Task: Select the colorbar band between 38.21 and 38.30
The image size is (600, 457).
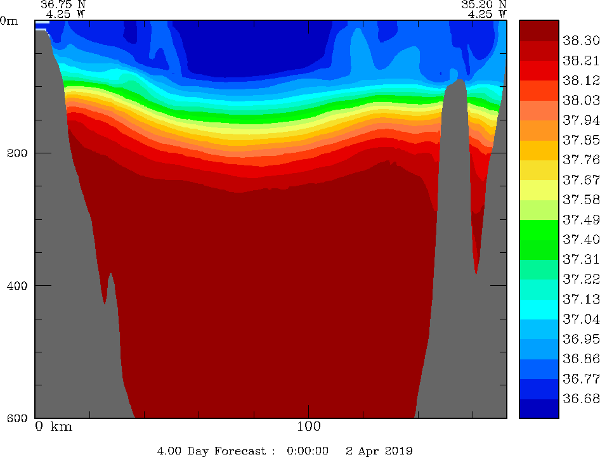Action: [x=538, y=51]
